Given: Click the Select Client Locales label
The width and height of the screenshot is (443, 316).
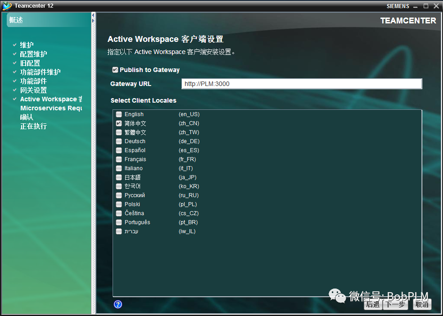Looking at the screenshot, I should point(144,100).
